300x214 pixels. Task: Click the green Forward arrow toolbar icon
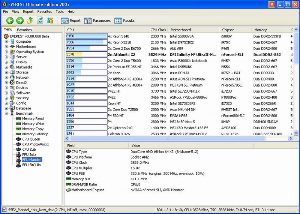[x=20, y=21]
